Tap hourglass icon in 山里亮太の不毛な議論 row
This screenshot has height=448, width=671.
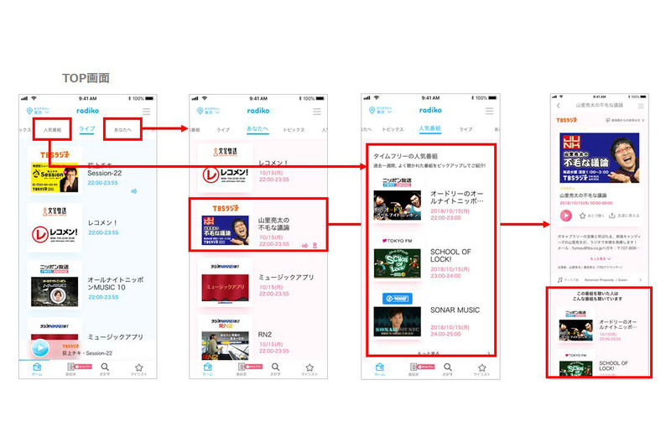(x=315, y=246)
